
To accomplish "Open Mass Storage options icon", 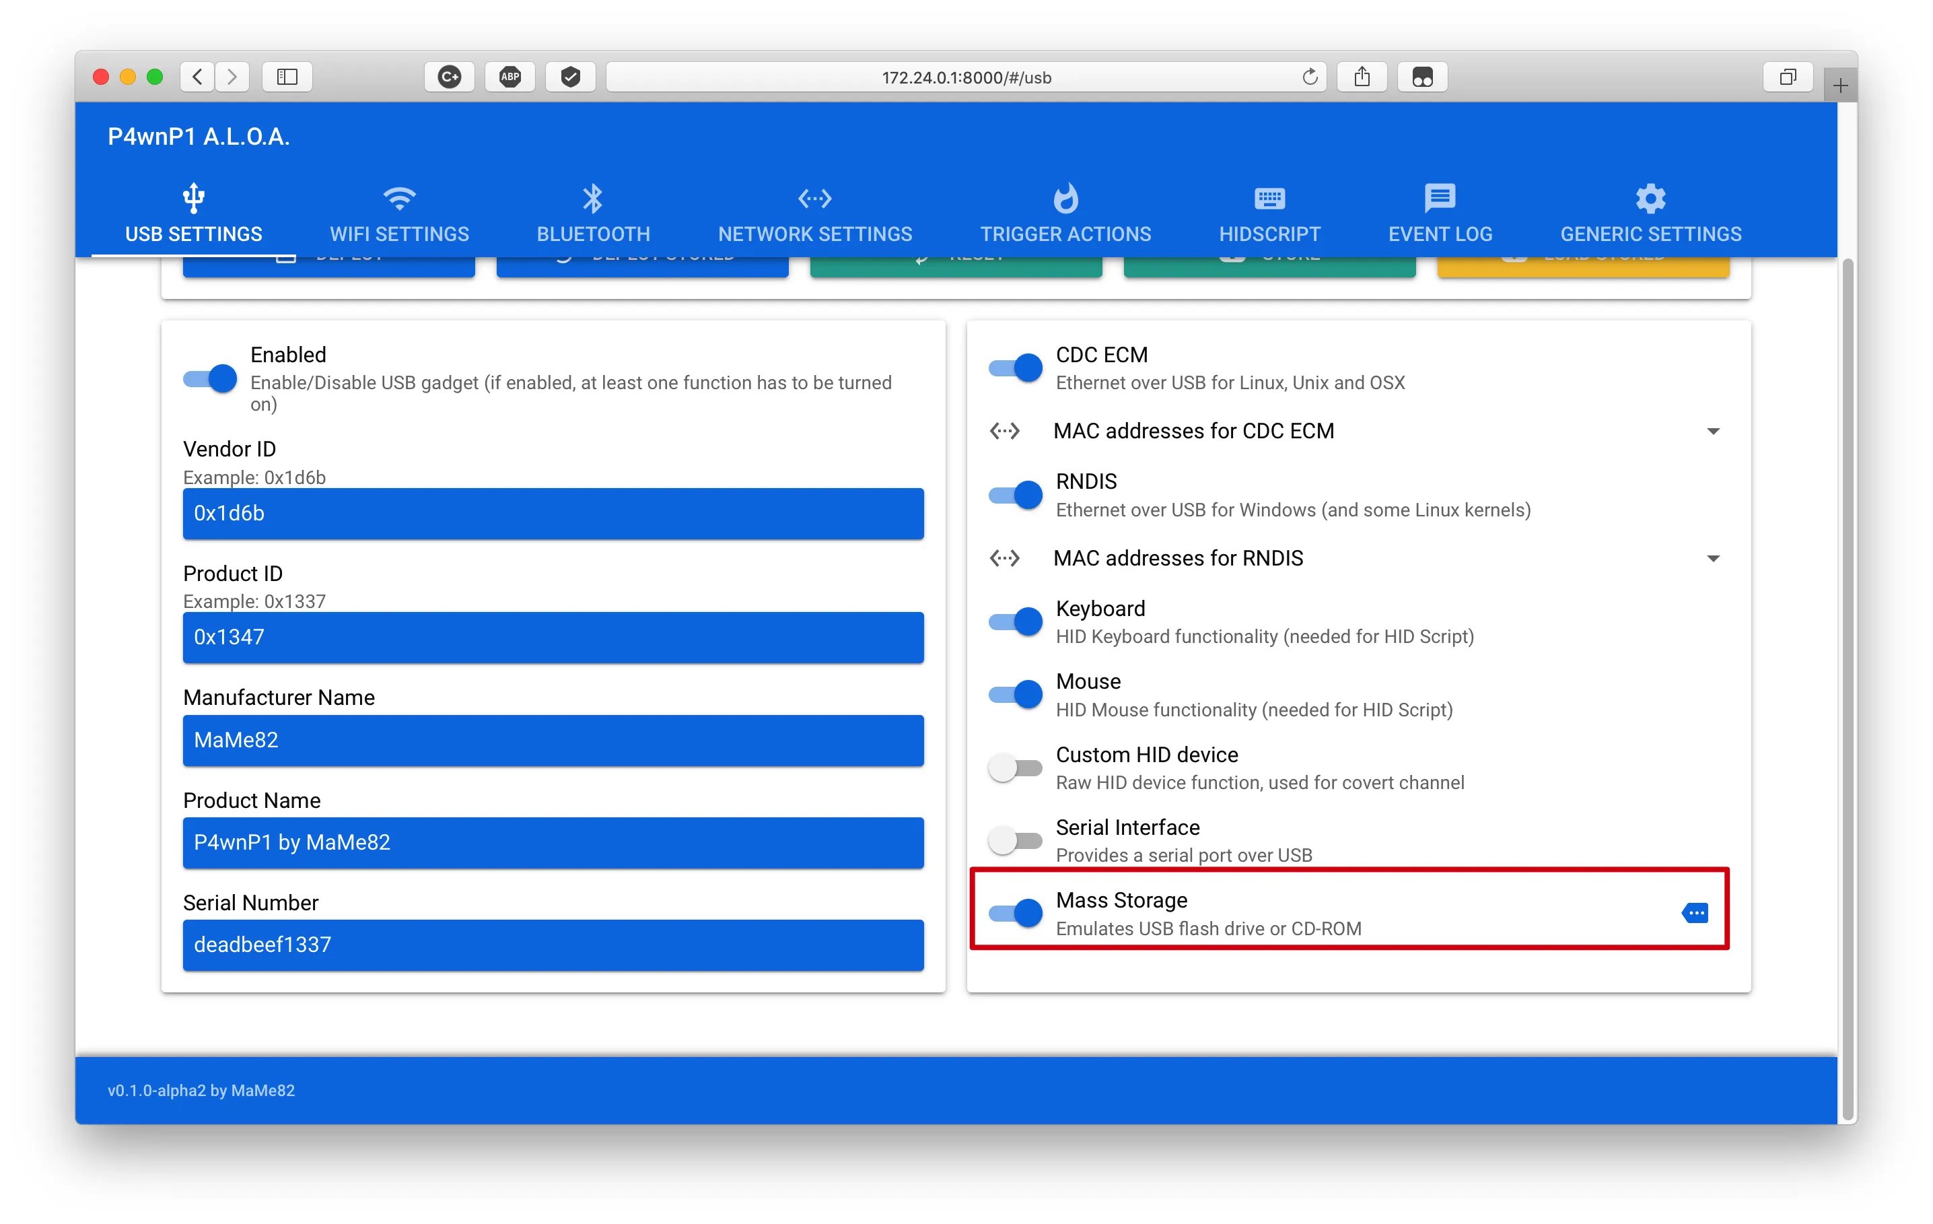I will click(1695, 913).
